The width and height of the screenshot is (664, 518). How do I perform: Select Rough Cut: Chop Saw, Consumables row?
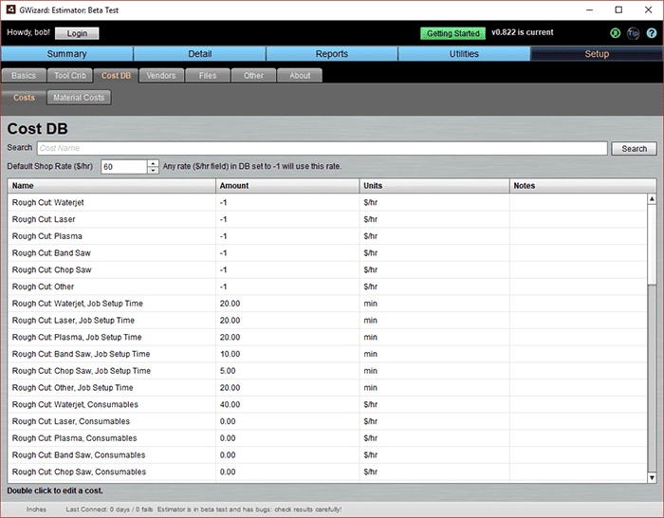[327, 472]
